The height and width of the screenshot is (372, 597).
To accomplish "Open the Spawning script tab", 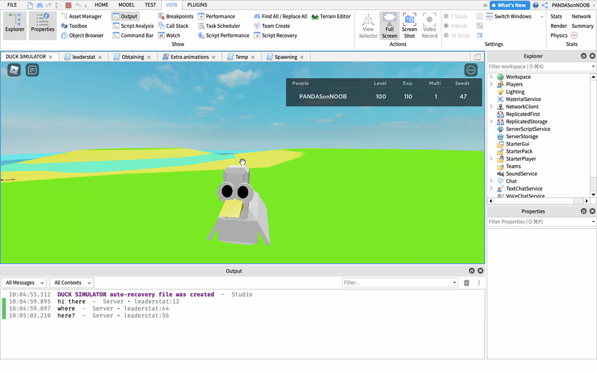I will coord(286,56).
